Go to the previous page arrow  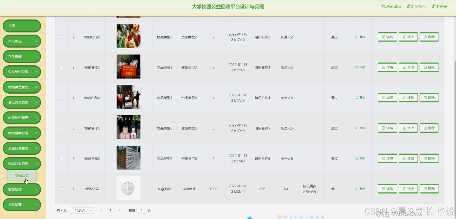pyautogui.click(x=101, y=210)
